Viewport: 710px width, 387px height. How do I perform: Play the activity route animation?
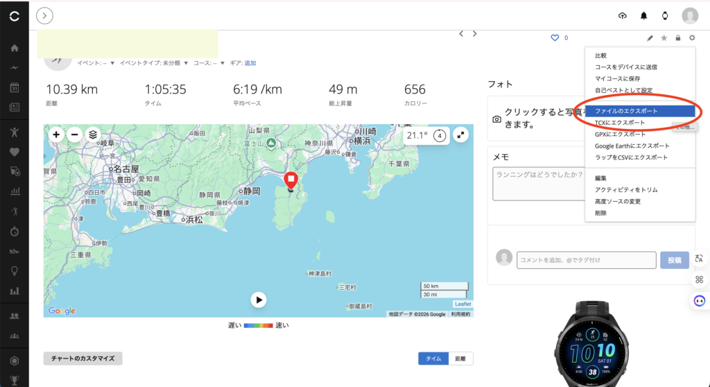[259, 300]
